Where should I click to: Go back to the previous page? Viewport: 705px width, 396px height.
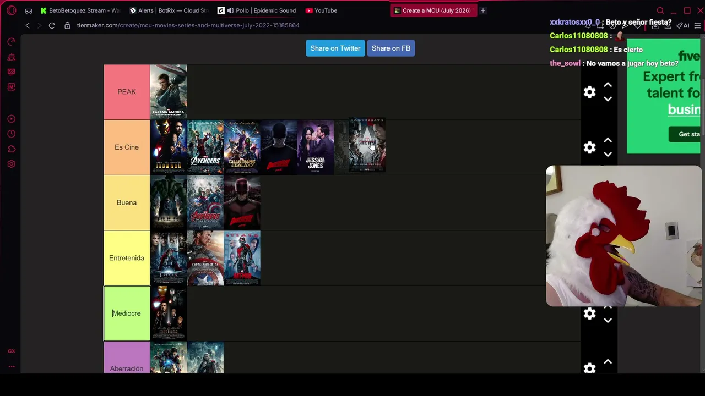click(x=28, y=25)
